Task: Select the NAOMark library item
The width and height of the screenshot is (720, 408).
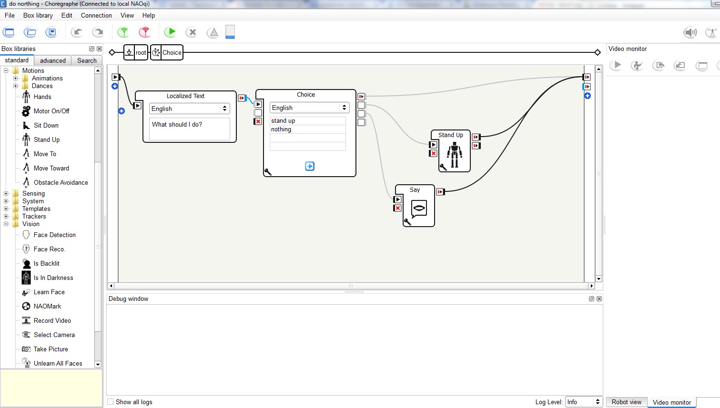Action: click(41, 306)
